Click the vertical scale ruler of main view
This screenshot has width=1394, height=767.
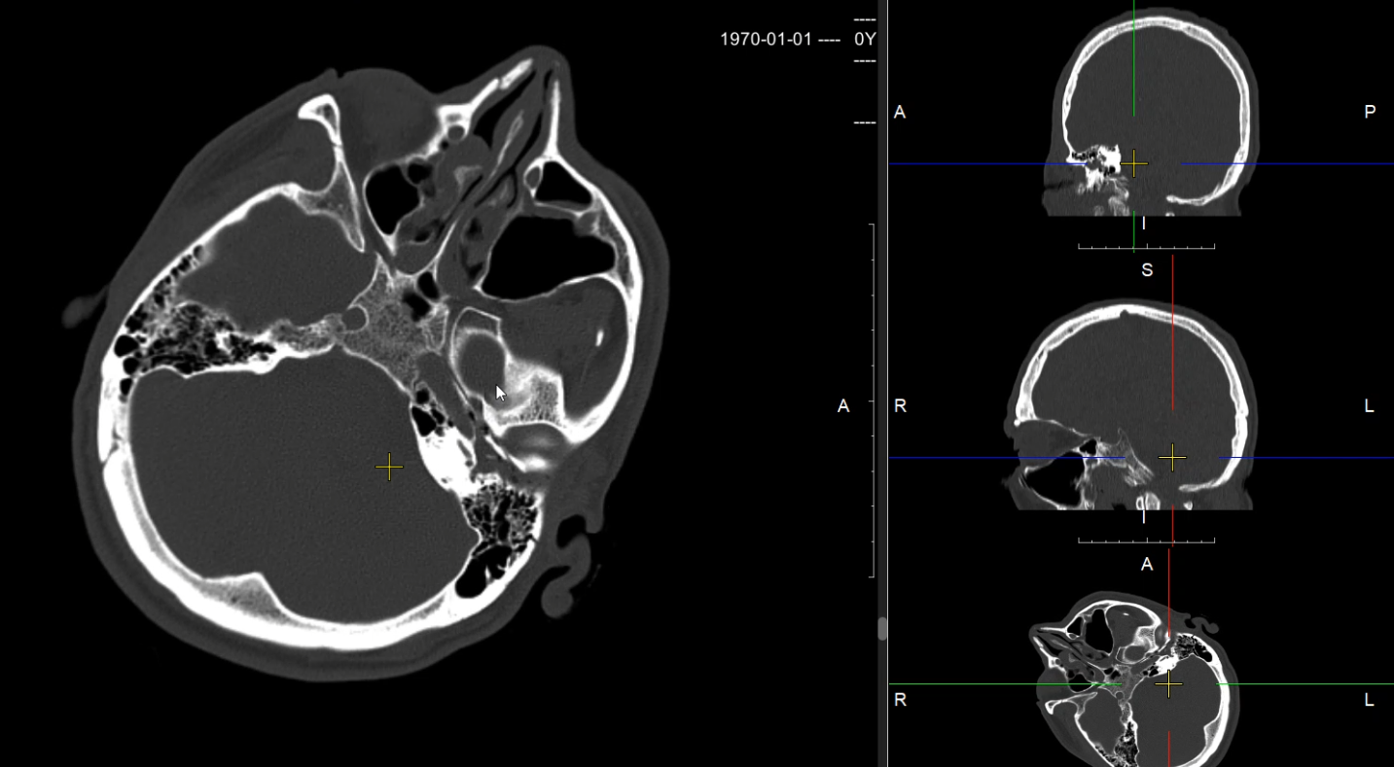pos(872,401)
